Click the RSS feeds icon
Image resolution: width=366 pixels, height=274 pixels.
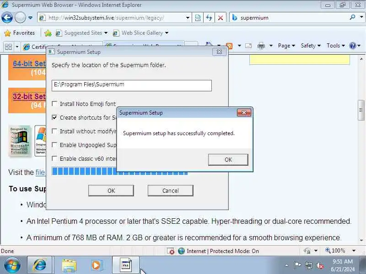[x=230, y=46]
